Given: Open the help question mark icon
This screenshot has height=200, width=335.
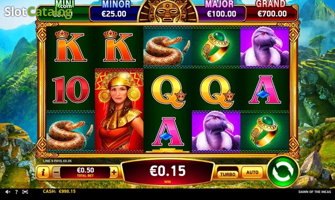Looking at the screenshot, I should click(x=16, y=192).
